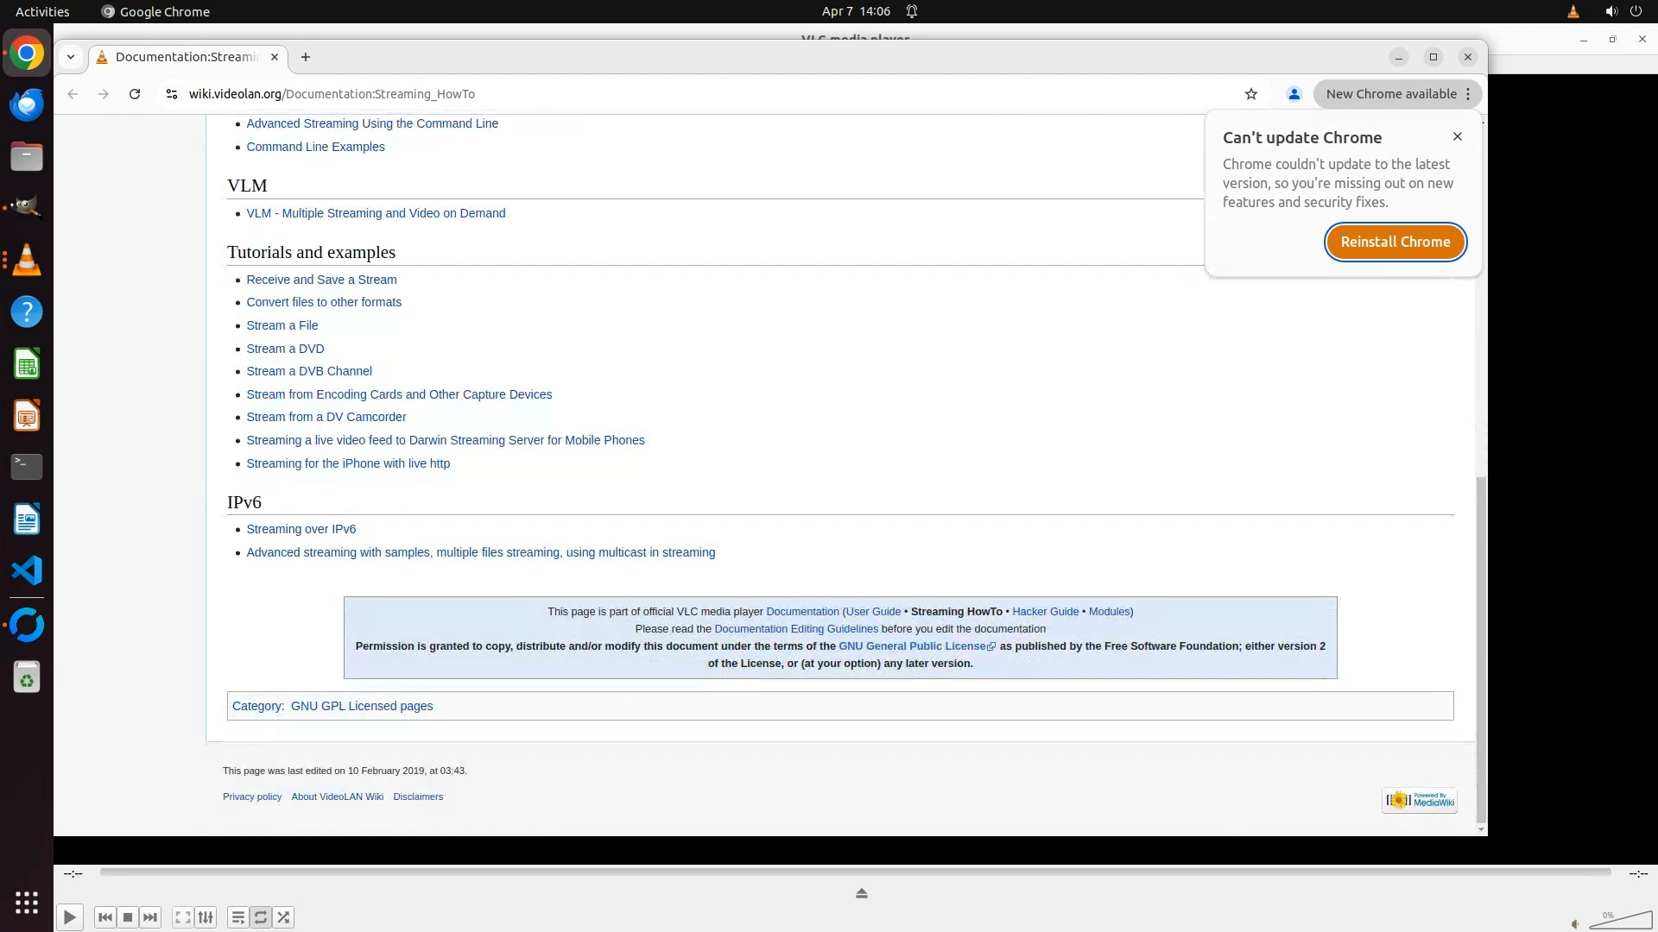Select the Documentation:Streaming tab
This screenshot has height=932, width=1658.
pyautogui.click(x=186, y=57)
